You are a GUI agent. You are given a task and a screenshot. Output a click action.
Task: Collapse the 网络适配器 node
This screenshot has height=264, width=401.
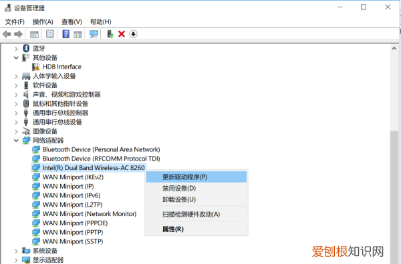(16, 140)
